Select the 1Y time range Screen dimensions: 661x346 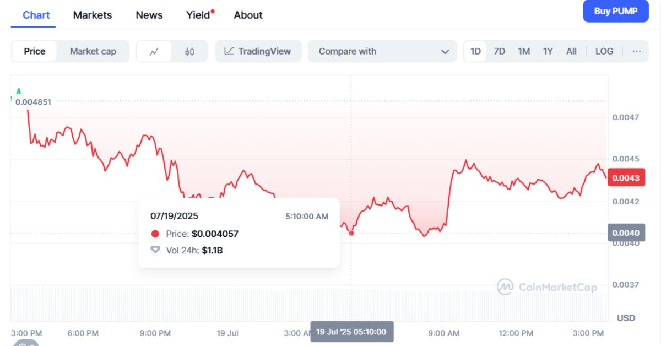coord(548,51)
